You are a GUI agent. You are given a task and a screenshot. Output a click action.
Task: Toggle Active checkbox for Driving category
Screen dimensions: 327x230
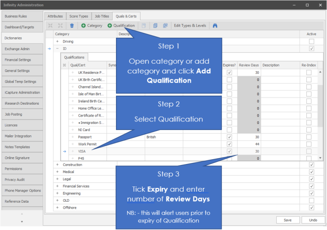click(x=311, y=42)
